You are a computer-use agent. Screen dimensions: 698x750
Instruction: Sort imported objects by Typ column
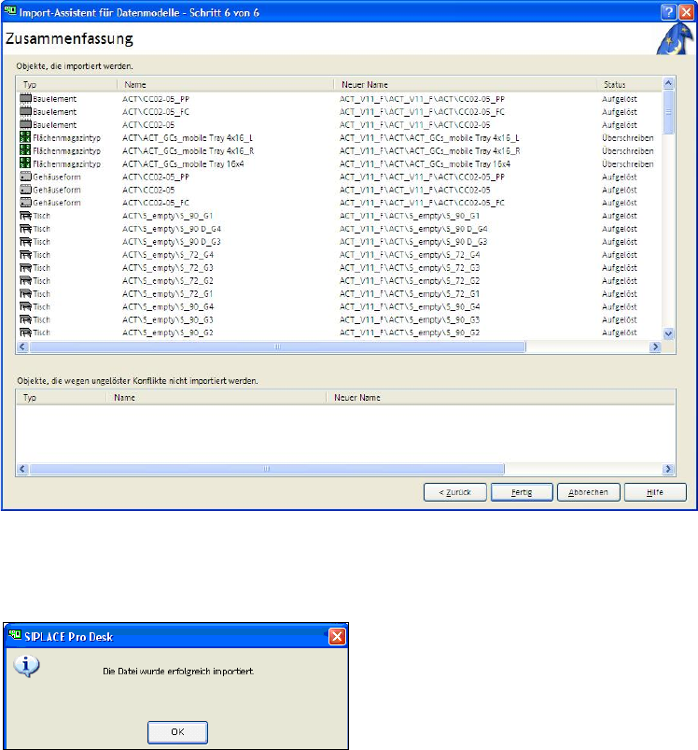tap(67, 84)
